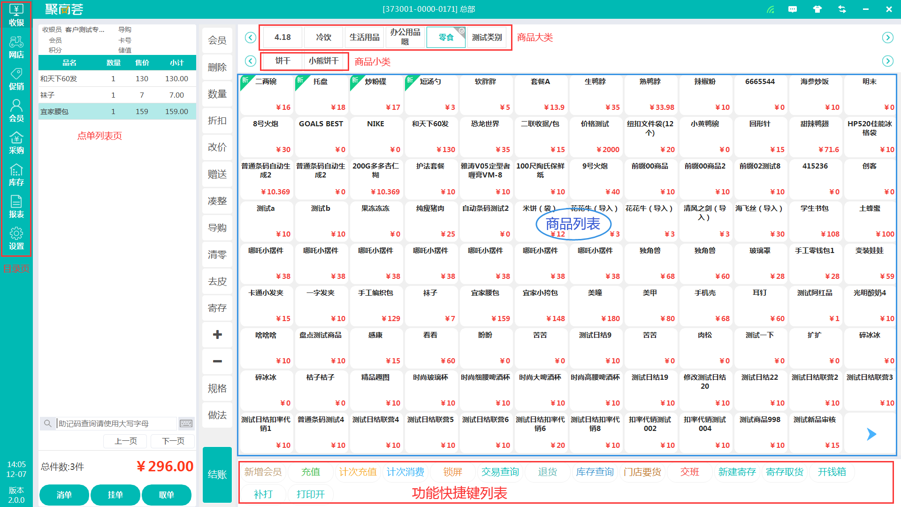The image size is (901, 507).
Task: Open the 报表 reports sidebar icon
Action: 16,207
